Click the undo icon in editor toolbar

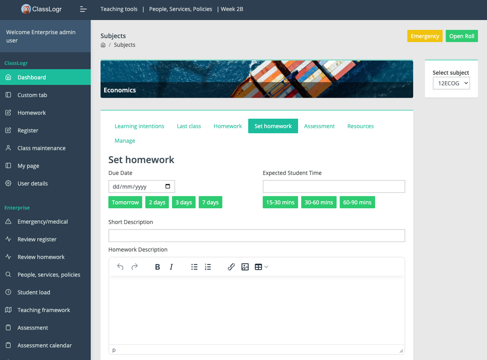point(120,267)
